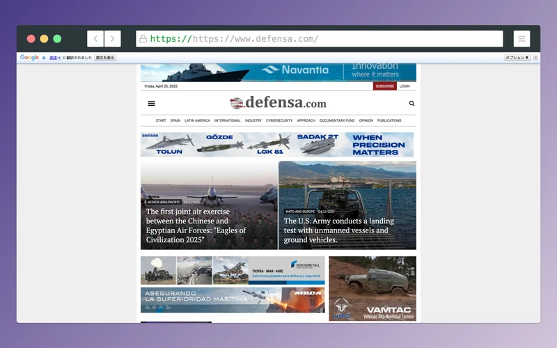Viewport: 557px width, 348px height.
Task: Open the PUBLICATIONS section
Action: pyautogui.click(x=389, y=120)
